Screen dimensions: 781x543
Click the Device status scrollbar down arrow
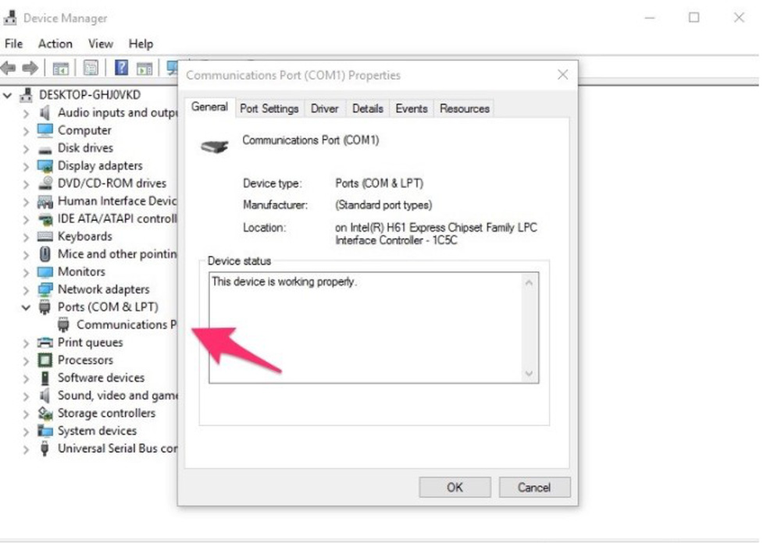(530, 374)
